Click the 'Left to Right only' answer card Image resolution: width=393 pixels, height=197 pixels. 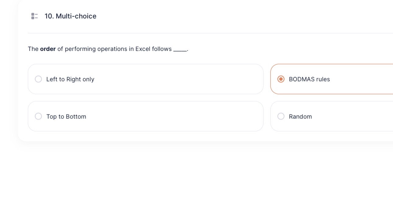click(x=145, y=79)
